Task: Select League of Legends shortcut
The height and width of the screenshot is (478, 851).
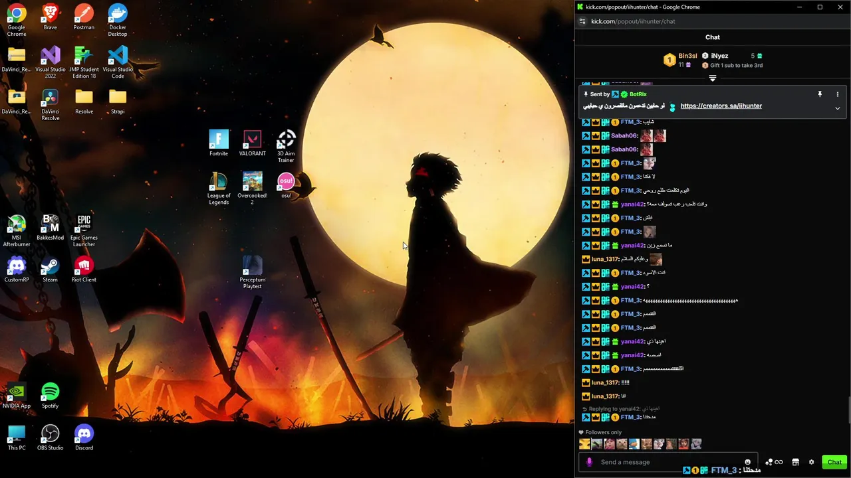Action: click(219, 189)
